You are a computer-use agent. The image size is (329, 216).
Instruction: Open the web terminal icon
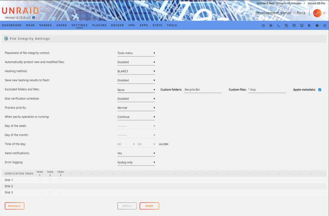(x=279, y=25)
